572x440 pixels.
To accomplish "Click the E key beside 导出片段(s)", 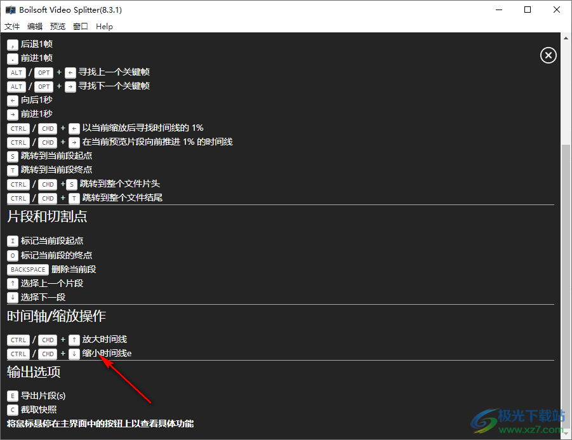I will click(x=13, y=396).
